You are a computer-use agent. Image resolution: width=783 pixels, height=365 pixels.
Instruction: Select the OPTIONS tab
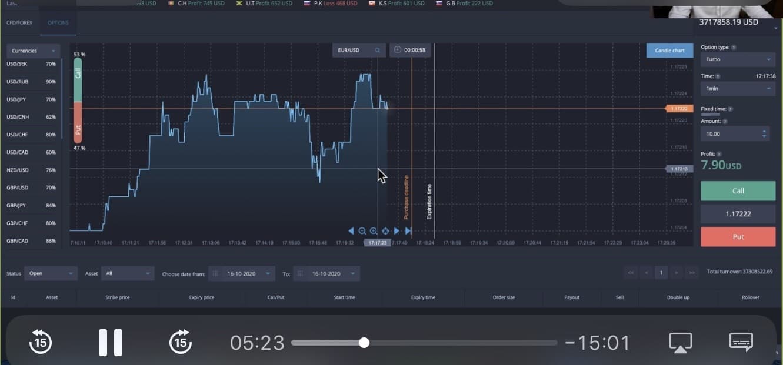pos(58,23)
